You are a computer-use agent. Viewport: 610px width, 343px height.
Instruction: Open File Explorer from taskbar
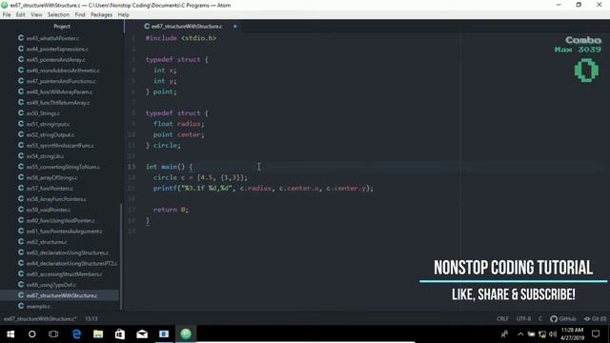click(x=98, y=334)
